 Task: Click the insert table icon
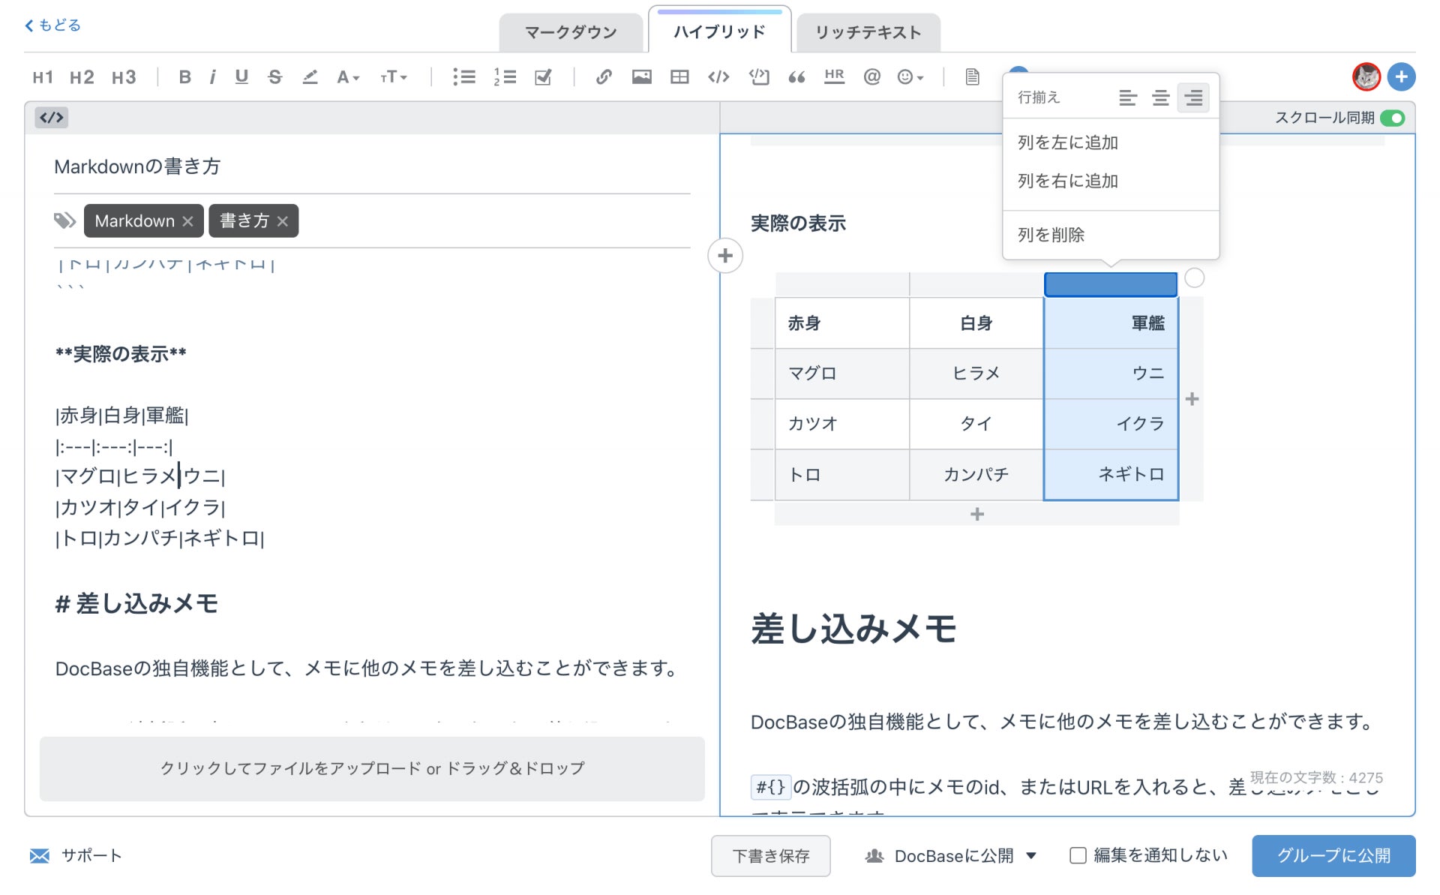pos(679,77)
